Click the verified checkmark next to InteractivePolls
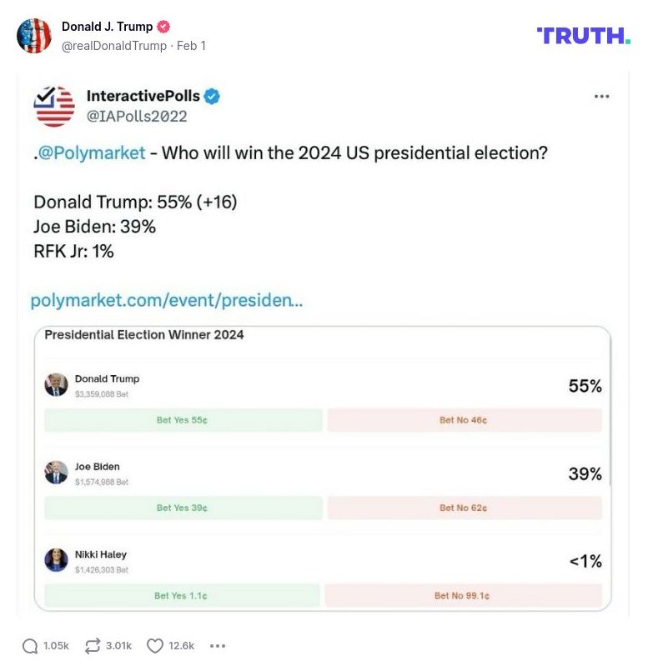The height and width of the screenshot is (671, 648). [x=213, y=96]
